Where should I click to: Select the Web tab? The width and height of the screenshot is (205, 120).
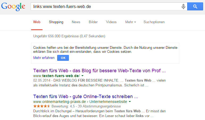[37, 22]
